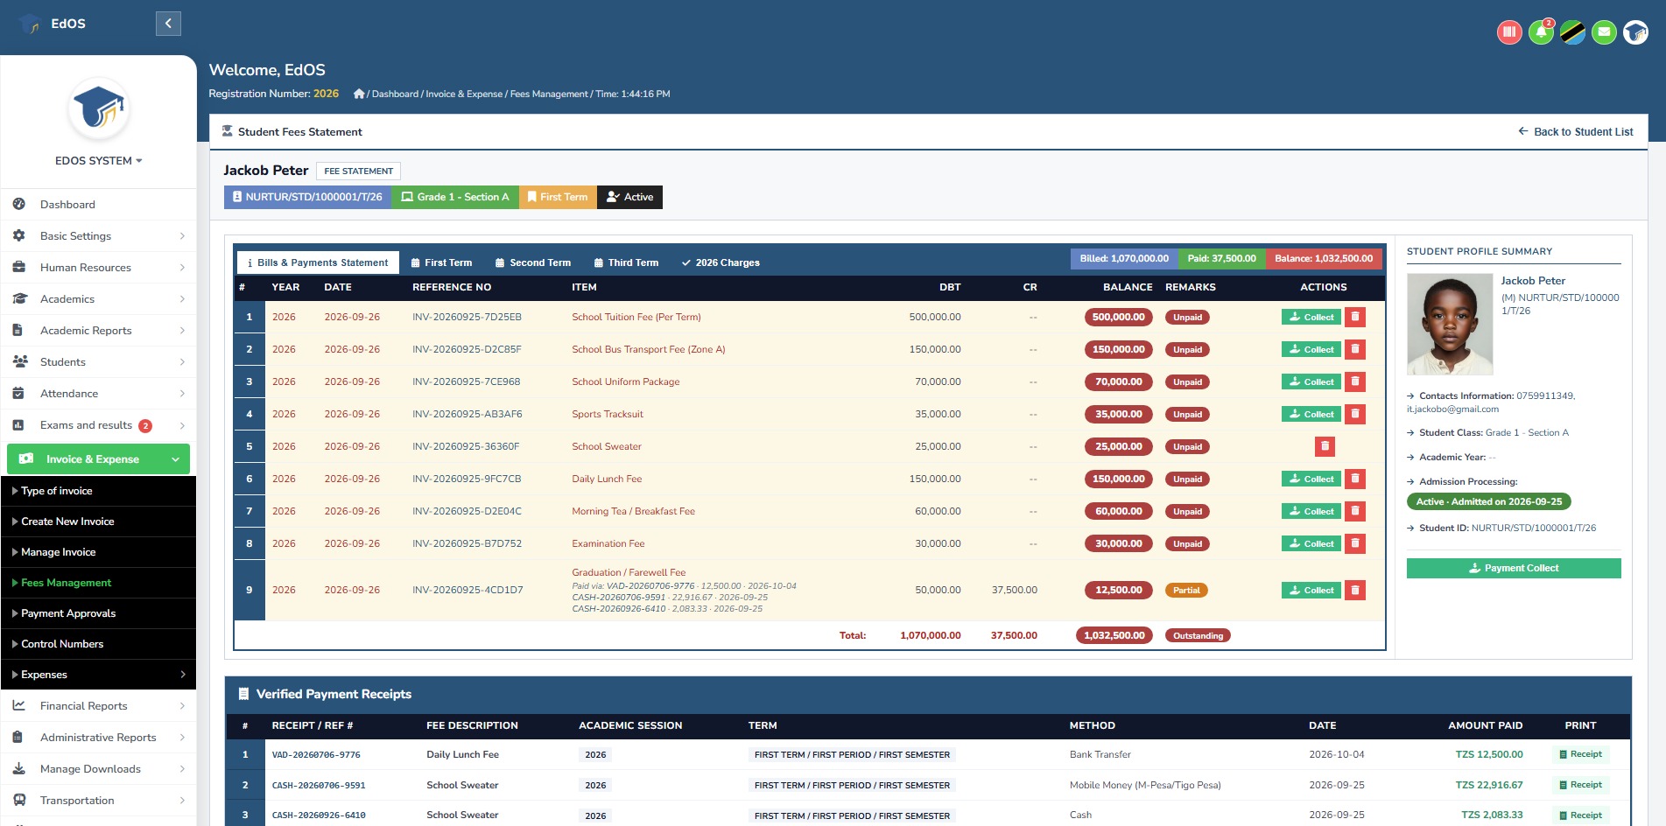This screenshot has width=1666, height=826.
Task: Open the notifications bell
Action: tap(1541, 33)
